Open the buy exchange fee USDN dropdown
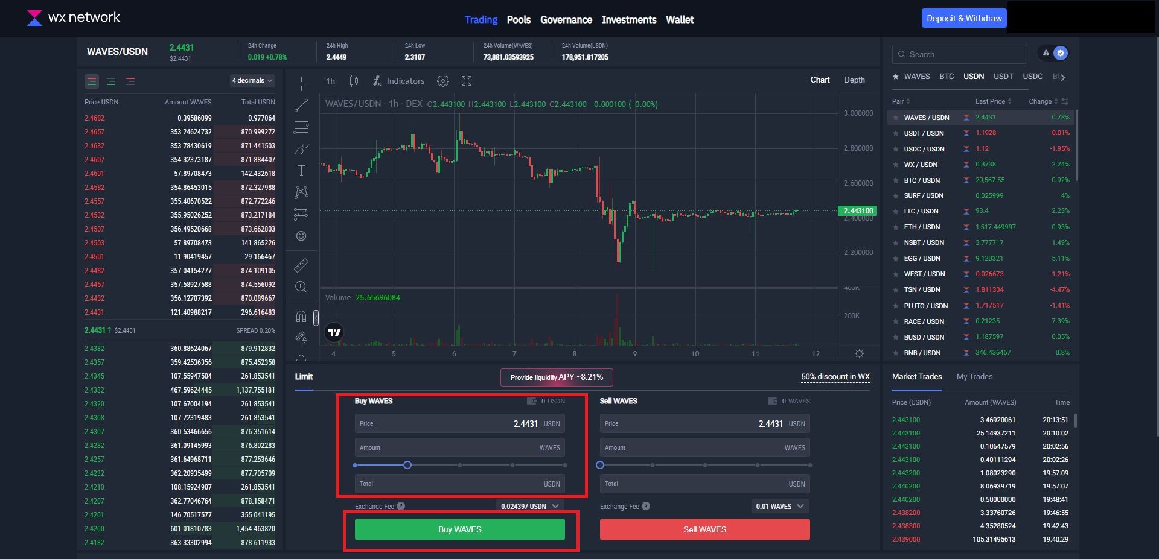This screenshot has height=559, width=1159. tap(530, 507)
